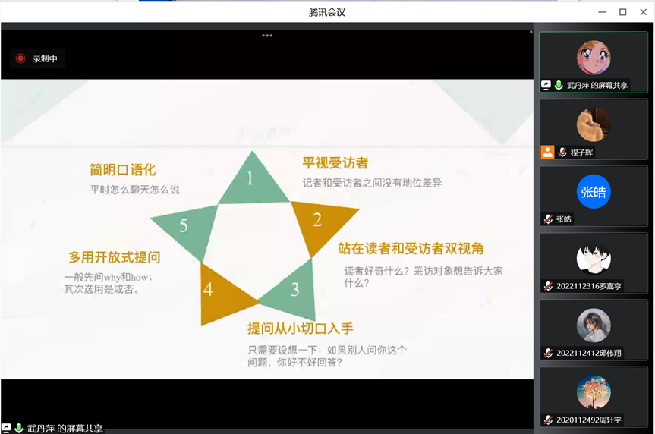Click the muted mic icon for 2022112412邱伟翔
The image size is (655, 434).
click(548, 353)
